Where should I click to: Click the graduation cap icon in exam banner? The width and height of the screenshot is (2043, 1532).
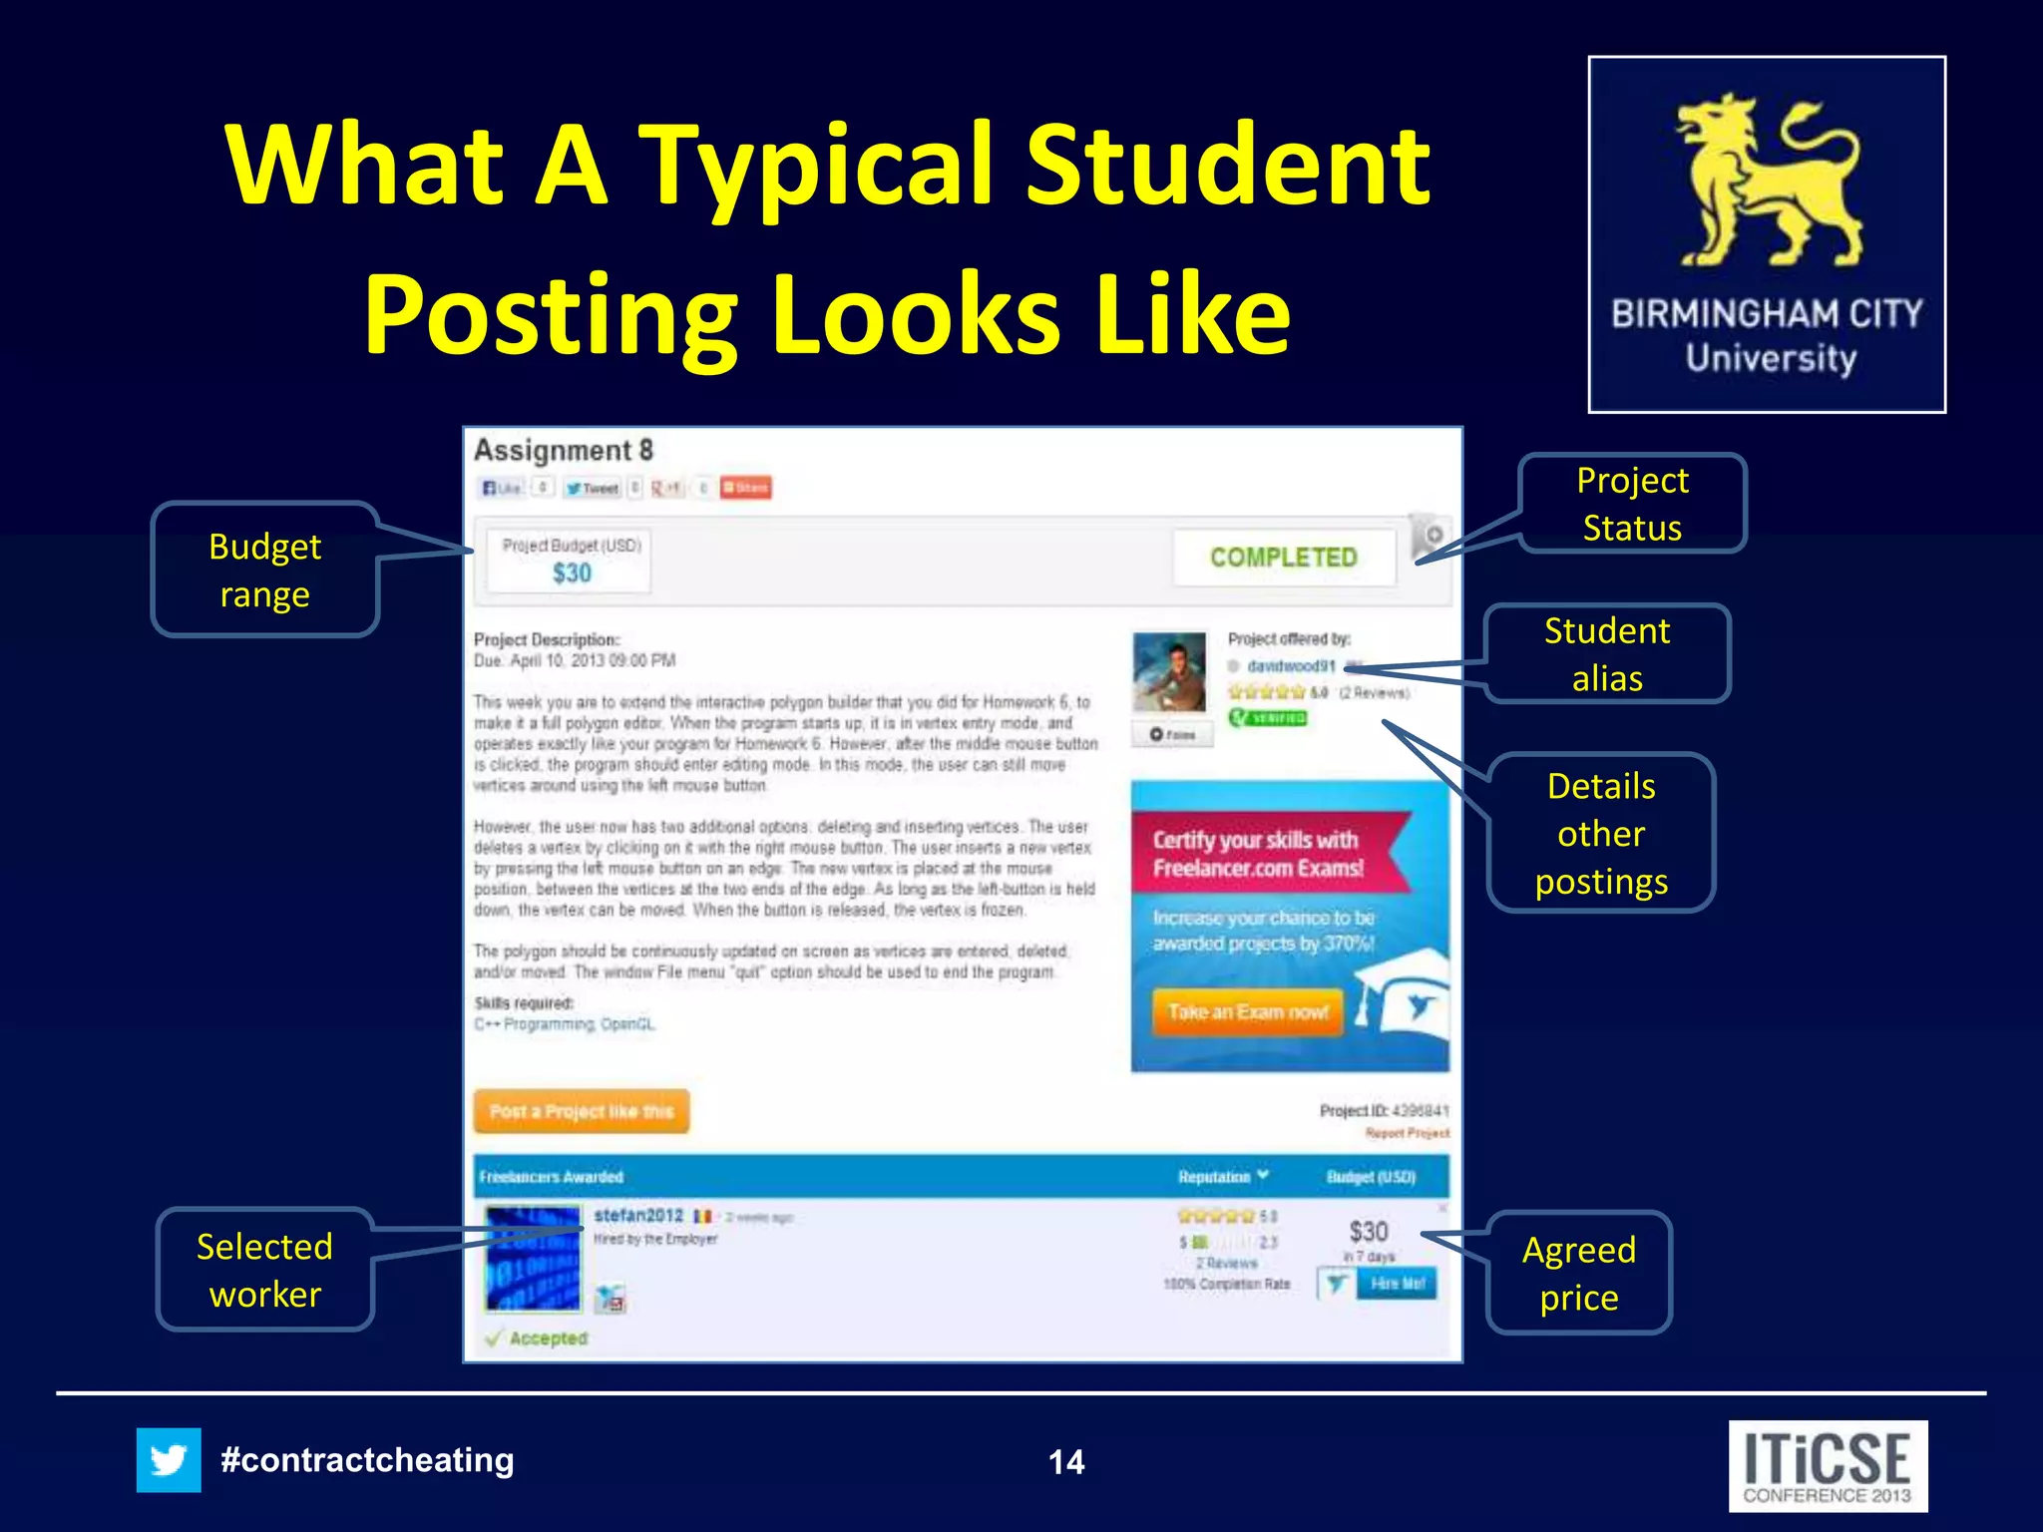pos(1403,994)
